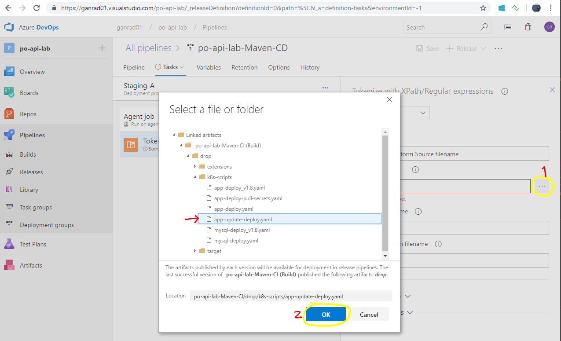This screenshot has height=341, width=561.
Task: Switch to the Retention tab
Action: click(x=244, y=67)
